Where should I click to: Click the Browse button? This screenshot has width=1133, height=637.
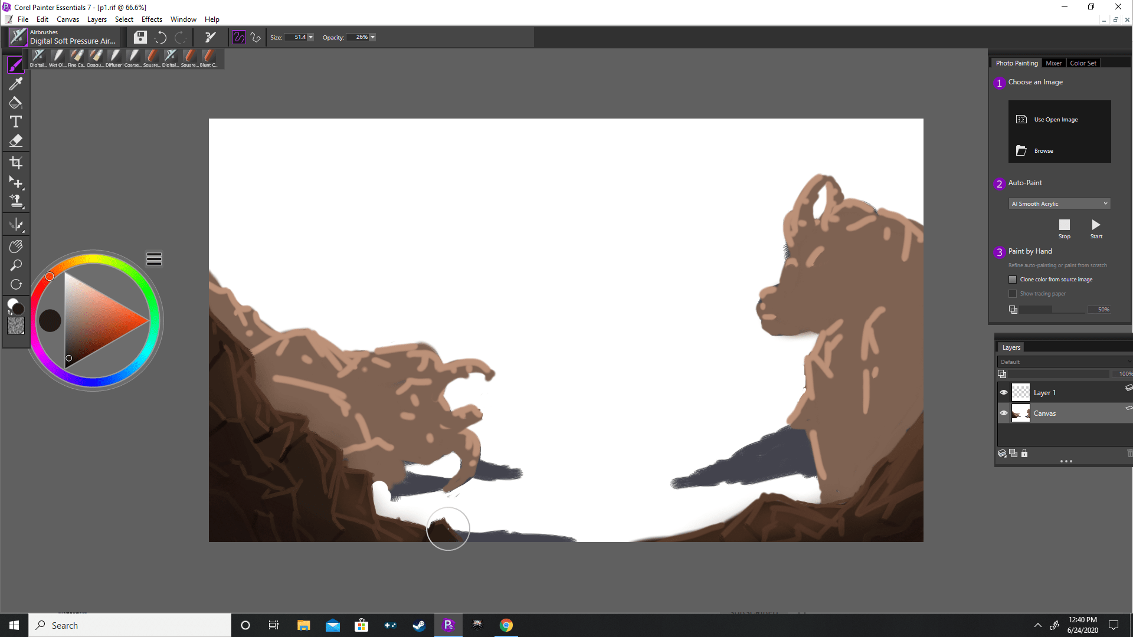tap(1043, 151)
